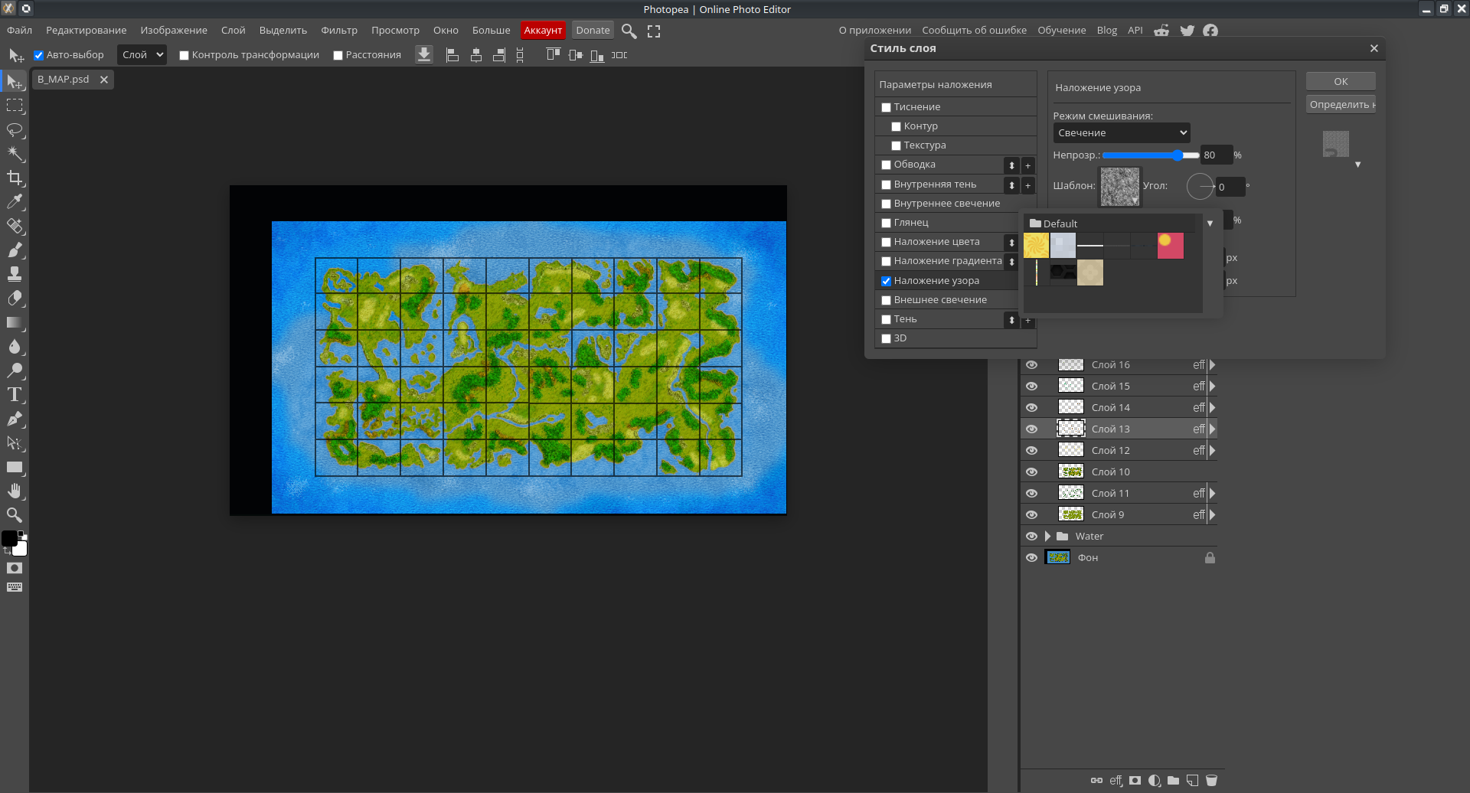Expand the Water folder in layers

[1047, 537]
